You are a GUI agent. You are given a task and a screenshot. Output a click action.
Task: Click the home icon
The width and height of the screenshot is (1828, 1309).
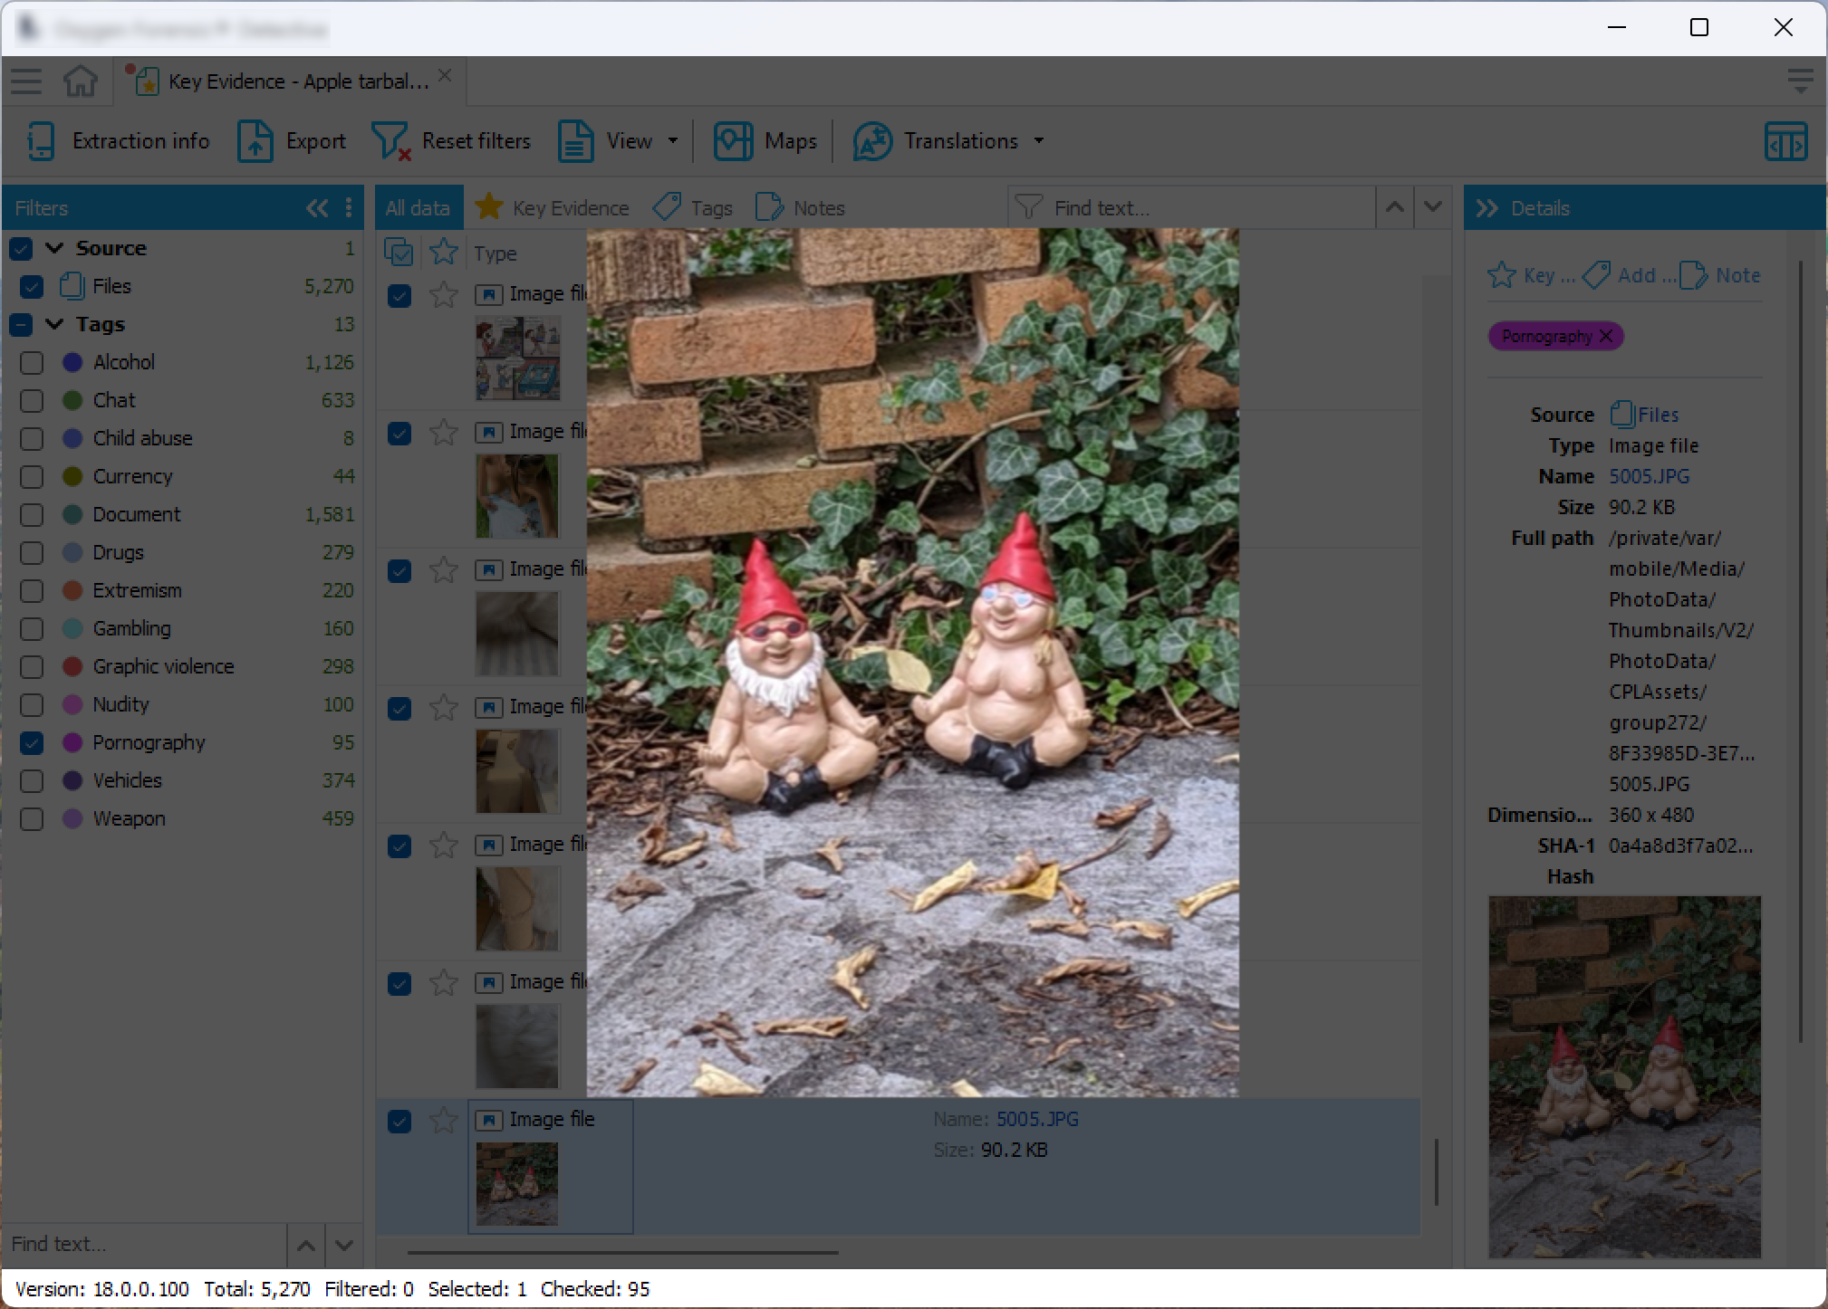(81, 81)
